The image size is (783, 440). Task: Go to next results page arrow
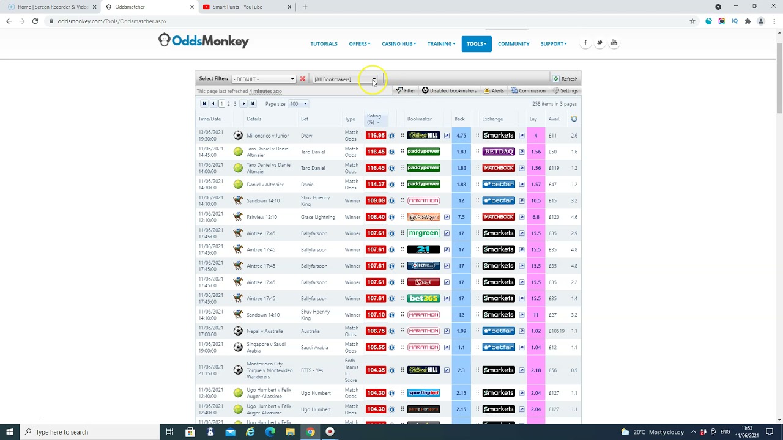(243, 104)
